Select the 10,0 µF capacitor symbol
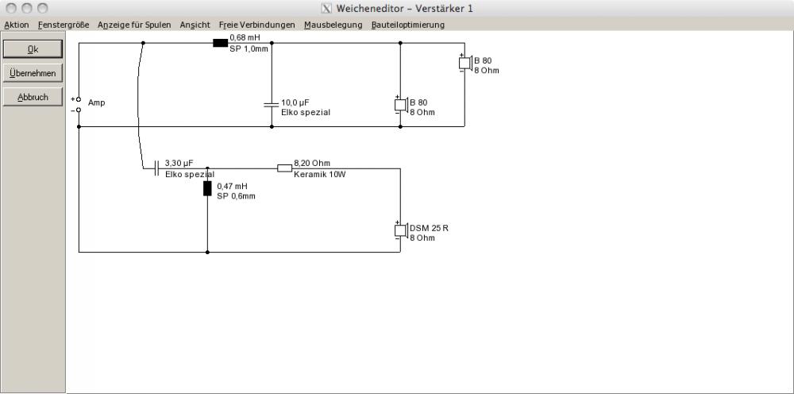The image size is (794, 394). [x=272, y=104]
